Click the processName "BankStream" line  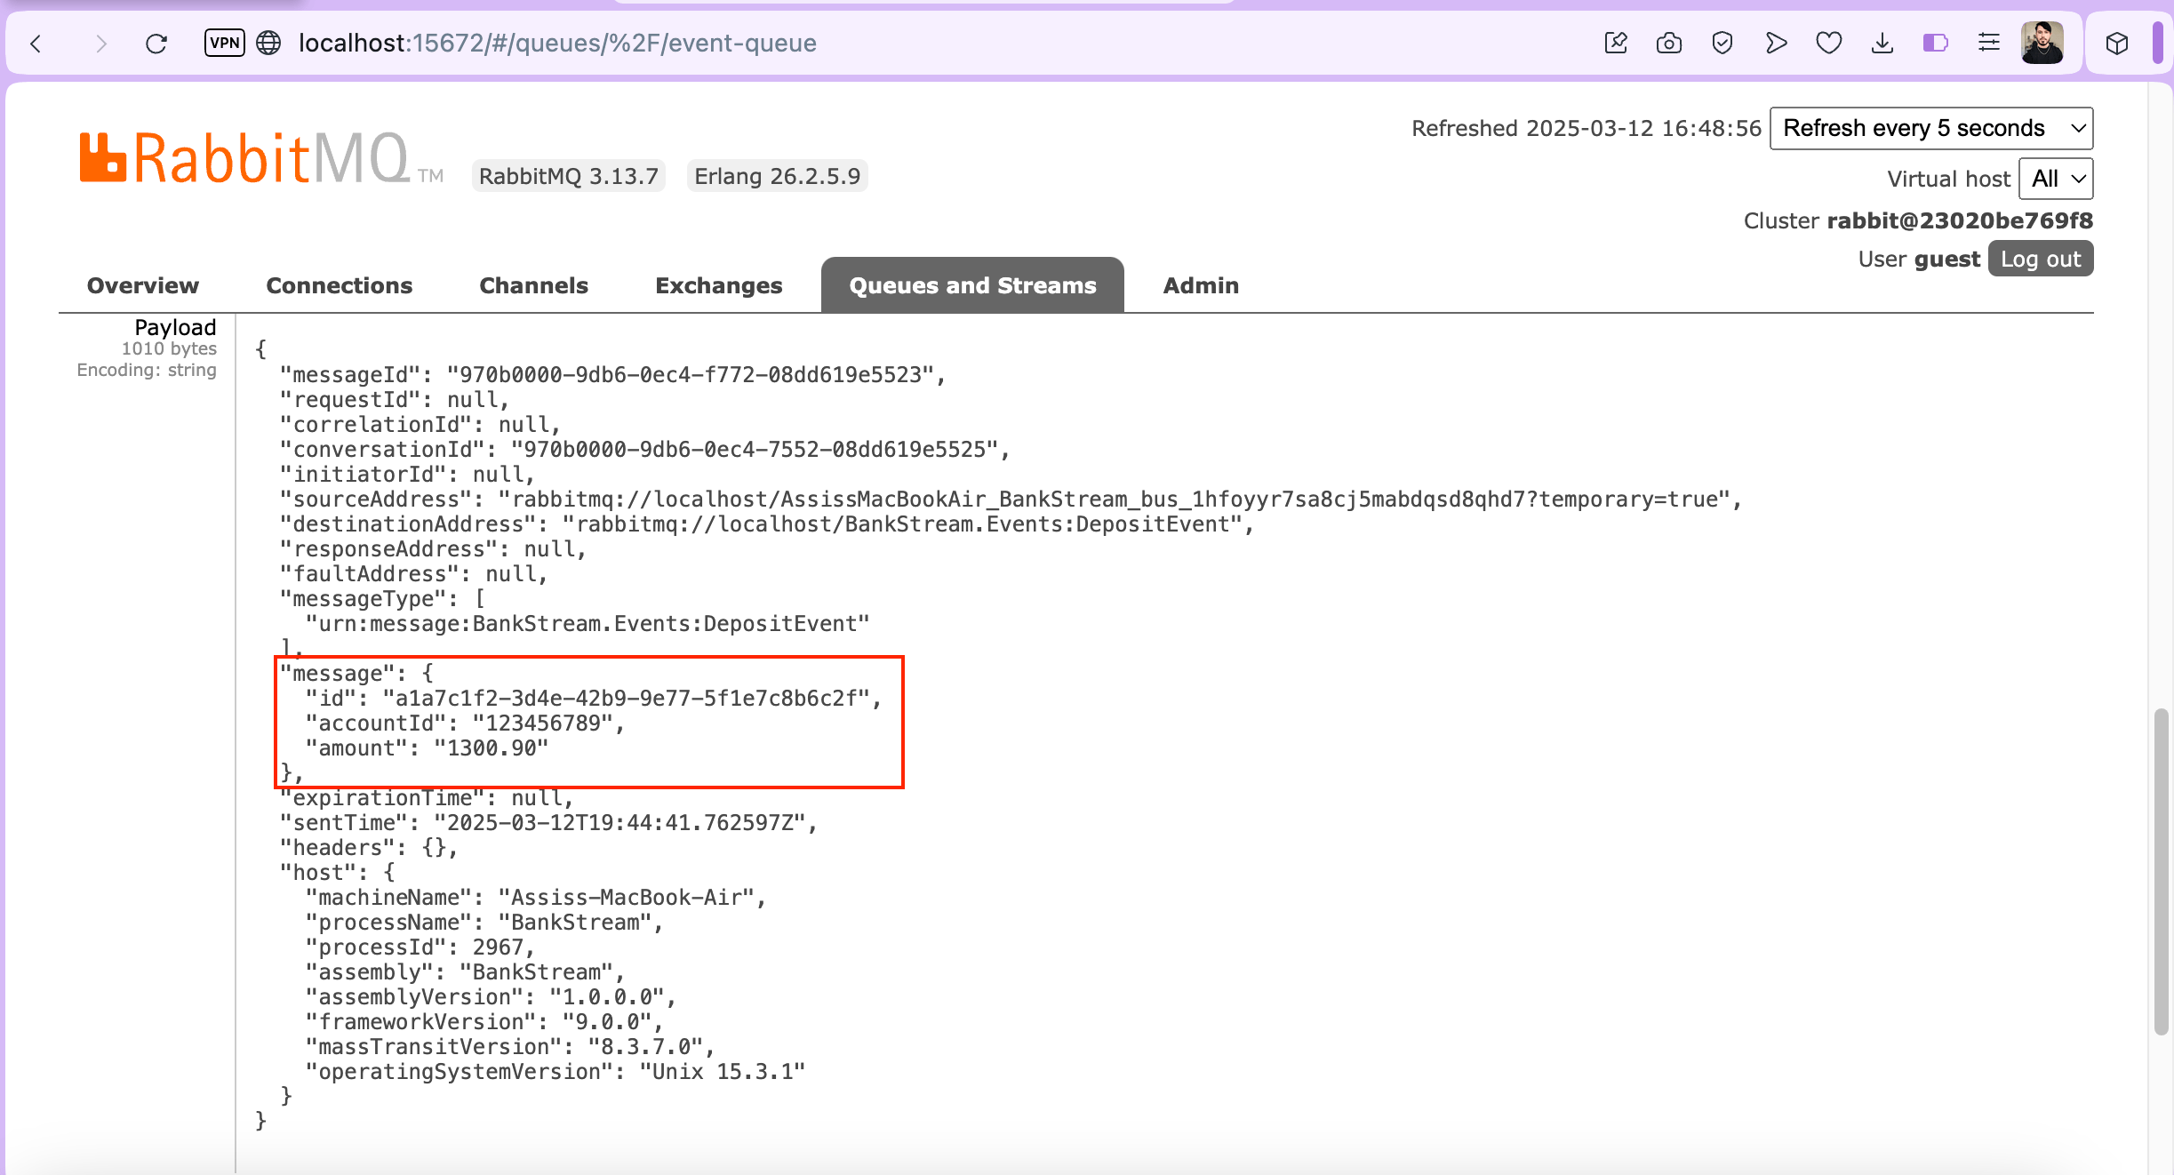(x=485, y=923)
